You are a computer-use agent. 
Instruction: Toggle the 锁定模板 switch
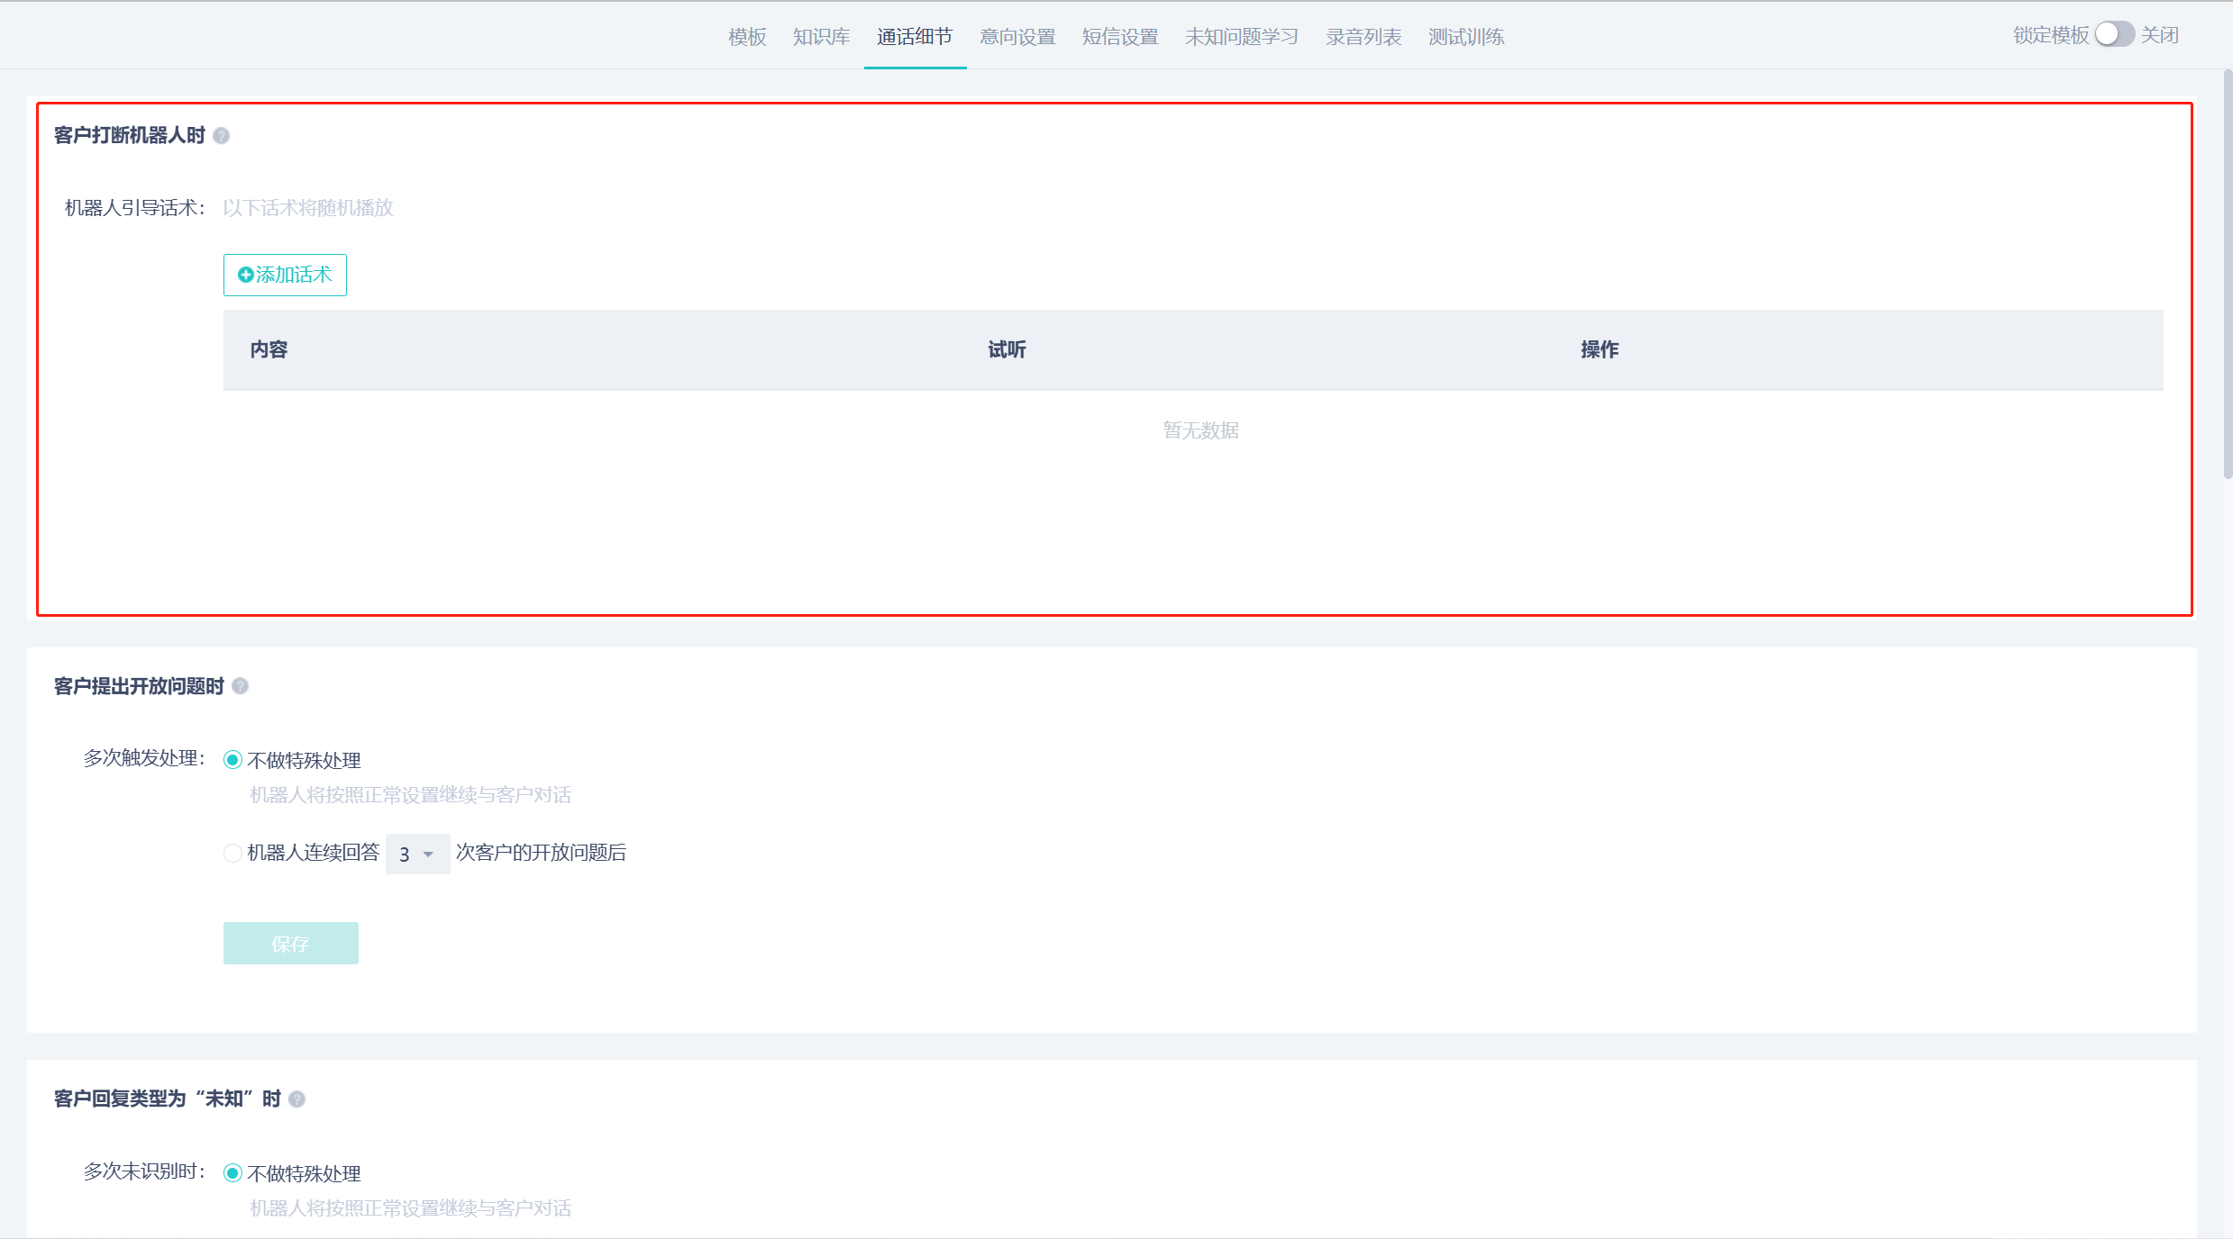click(2114, 34)
